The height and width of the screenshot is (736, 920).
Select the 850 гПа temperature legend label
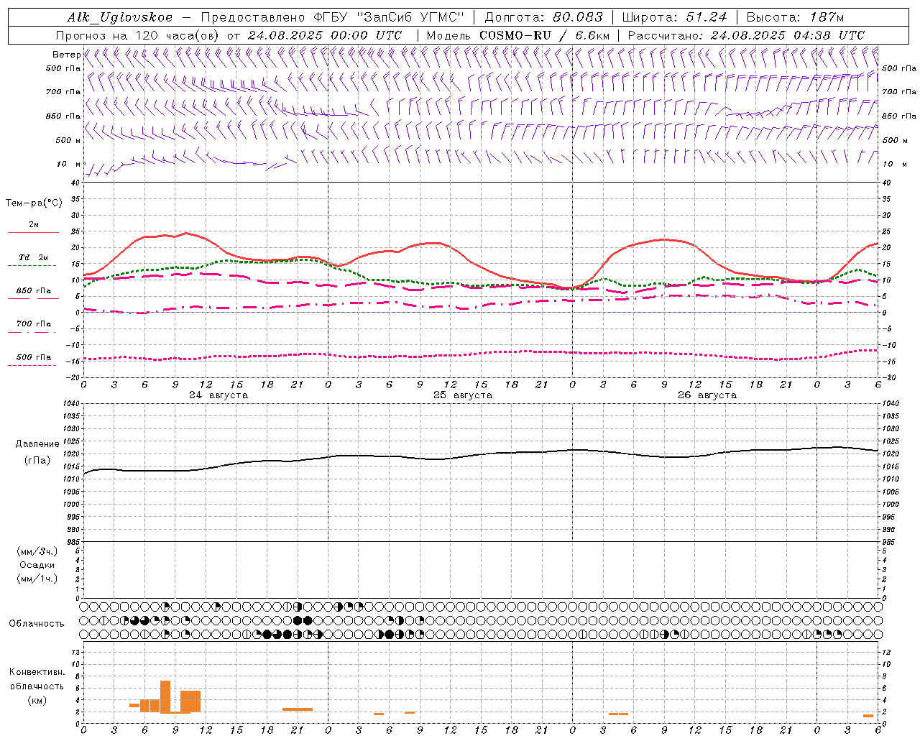coord(34,291)
